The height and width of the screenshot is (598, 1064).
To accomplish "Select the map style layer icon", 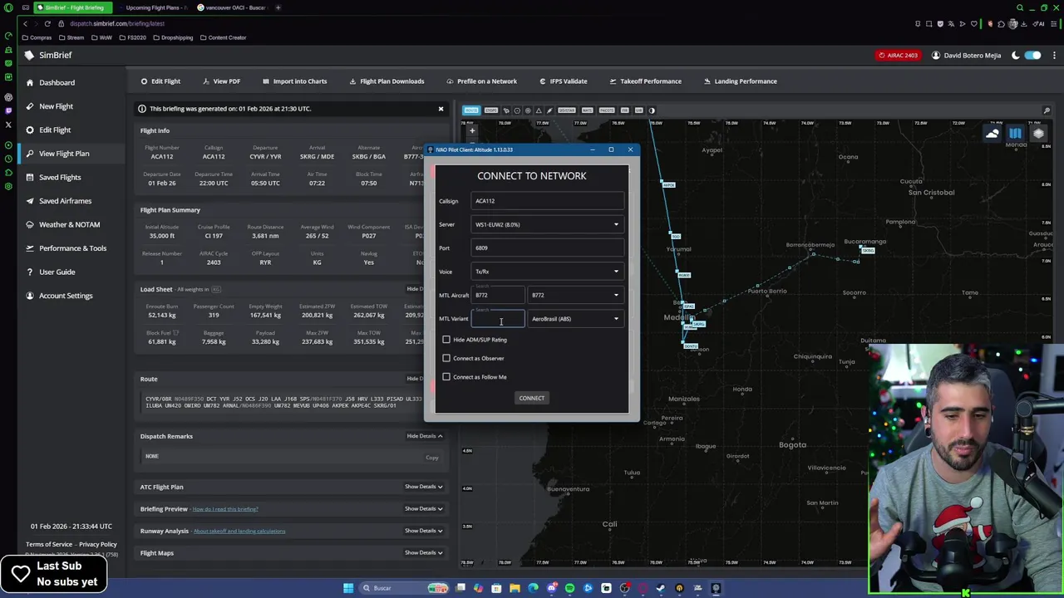I will click(x=1016, y=134).
